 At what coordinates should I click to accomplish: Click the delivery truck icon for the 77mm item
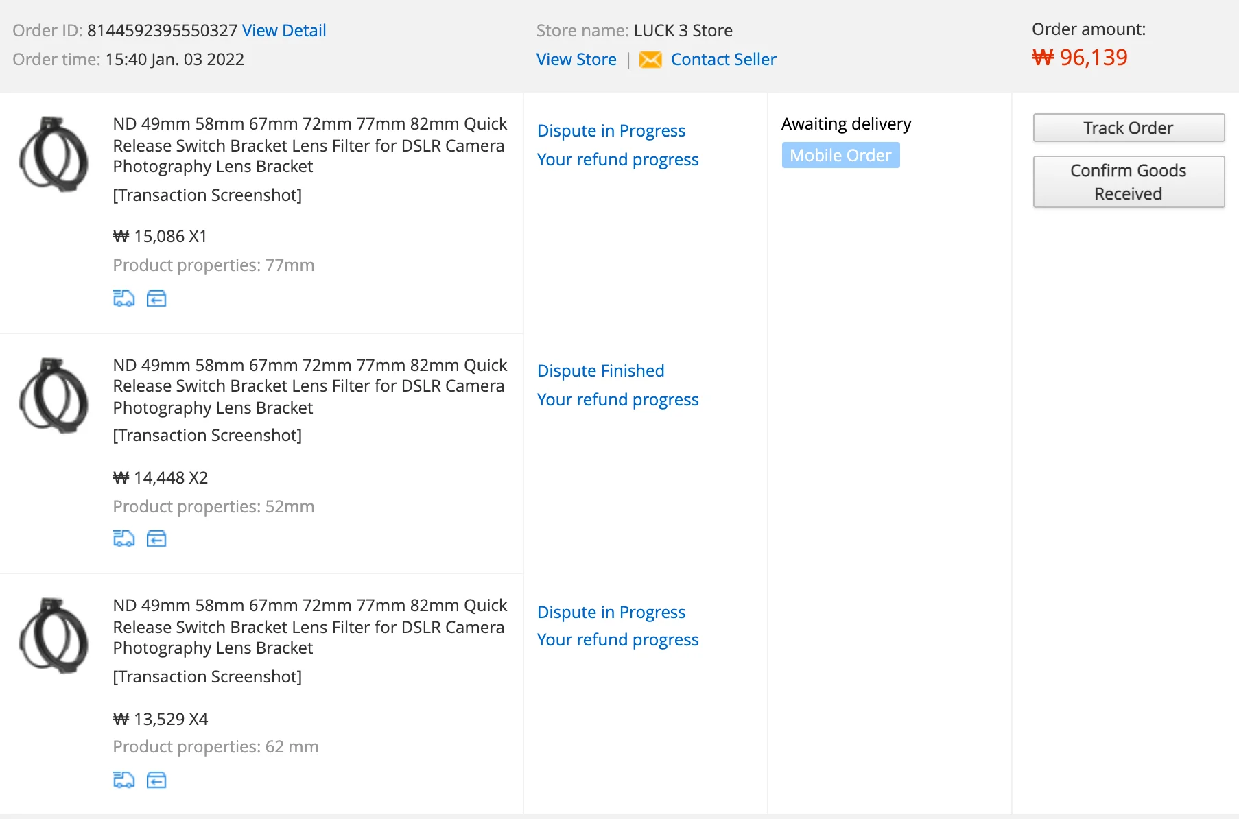(123, 298)
